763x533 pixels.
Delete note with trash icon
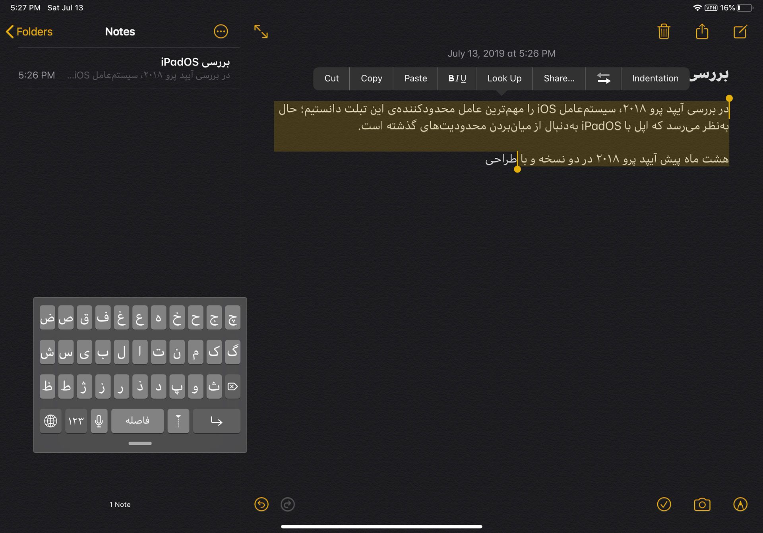pyautogui.click(x=664, y=31)
